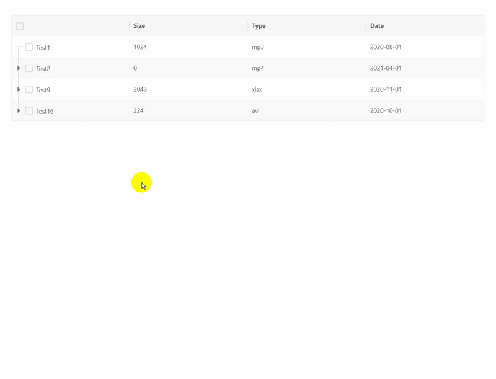Image resolution: width=496 pixels, height=379 pixels.
Task: Expand the Test16 row disclosure triangle
Action: click(19, 110)
